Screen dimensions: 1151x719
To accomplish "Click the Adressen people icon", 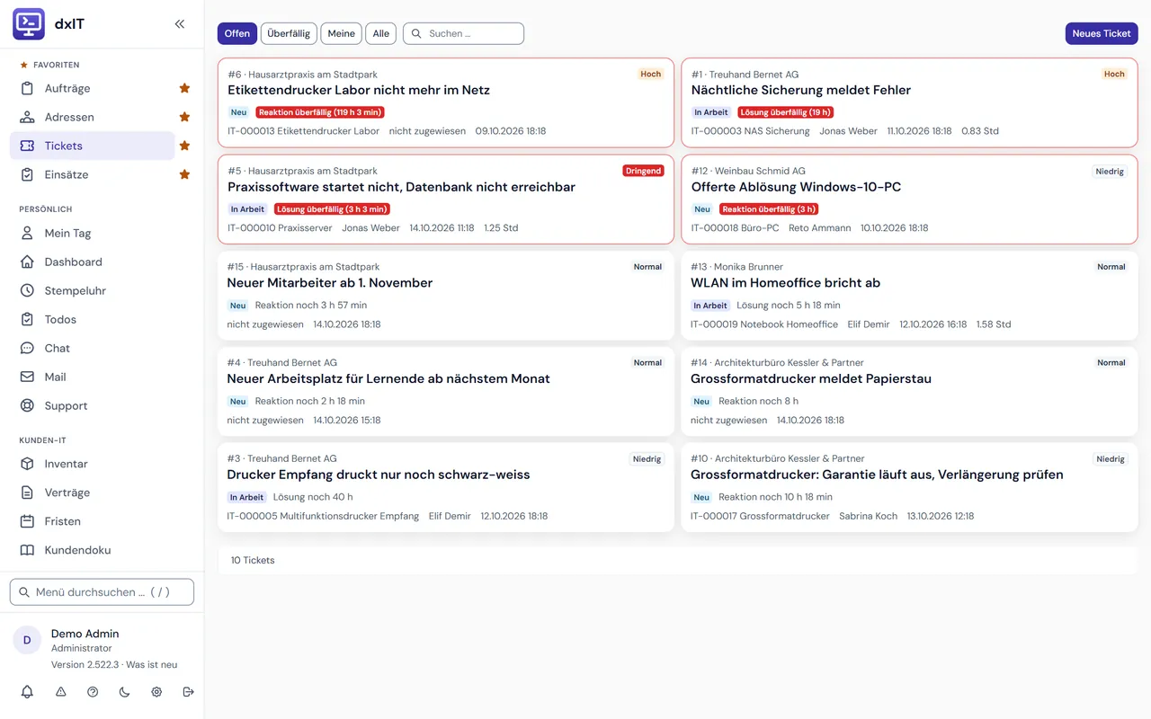I will tap(27, 117).
